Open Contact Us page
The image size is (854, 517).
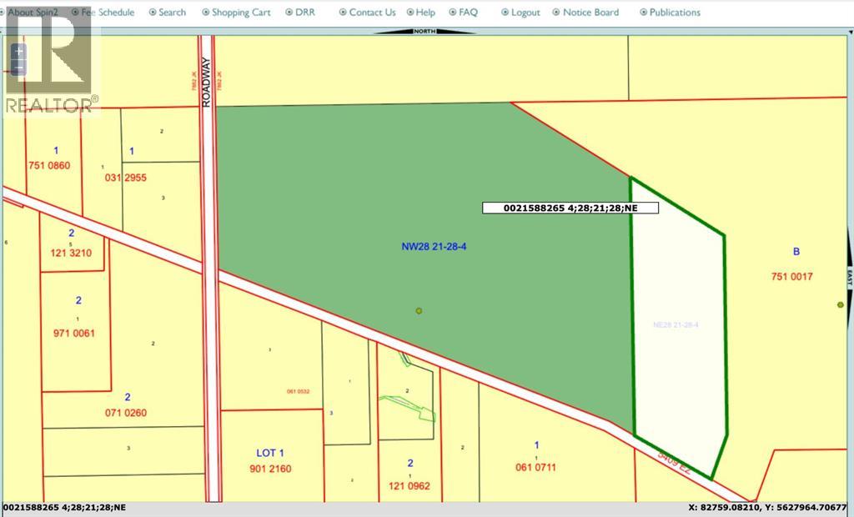click(372, 12)
